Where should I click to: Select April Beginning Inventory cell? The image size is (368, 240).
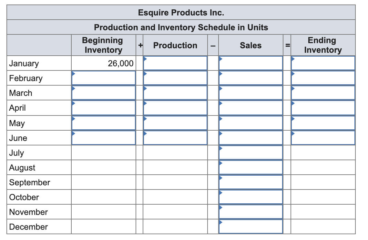103,108
